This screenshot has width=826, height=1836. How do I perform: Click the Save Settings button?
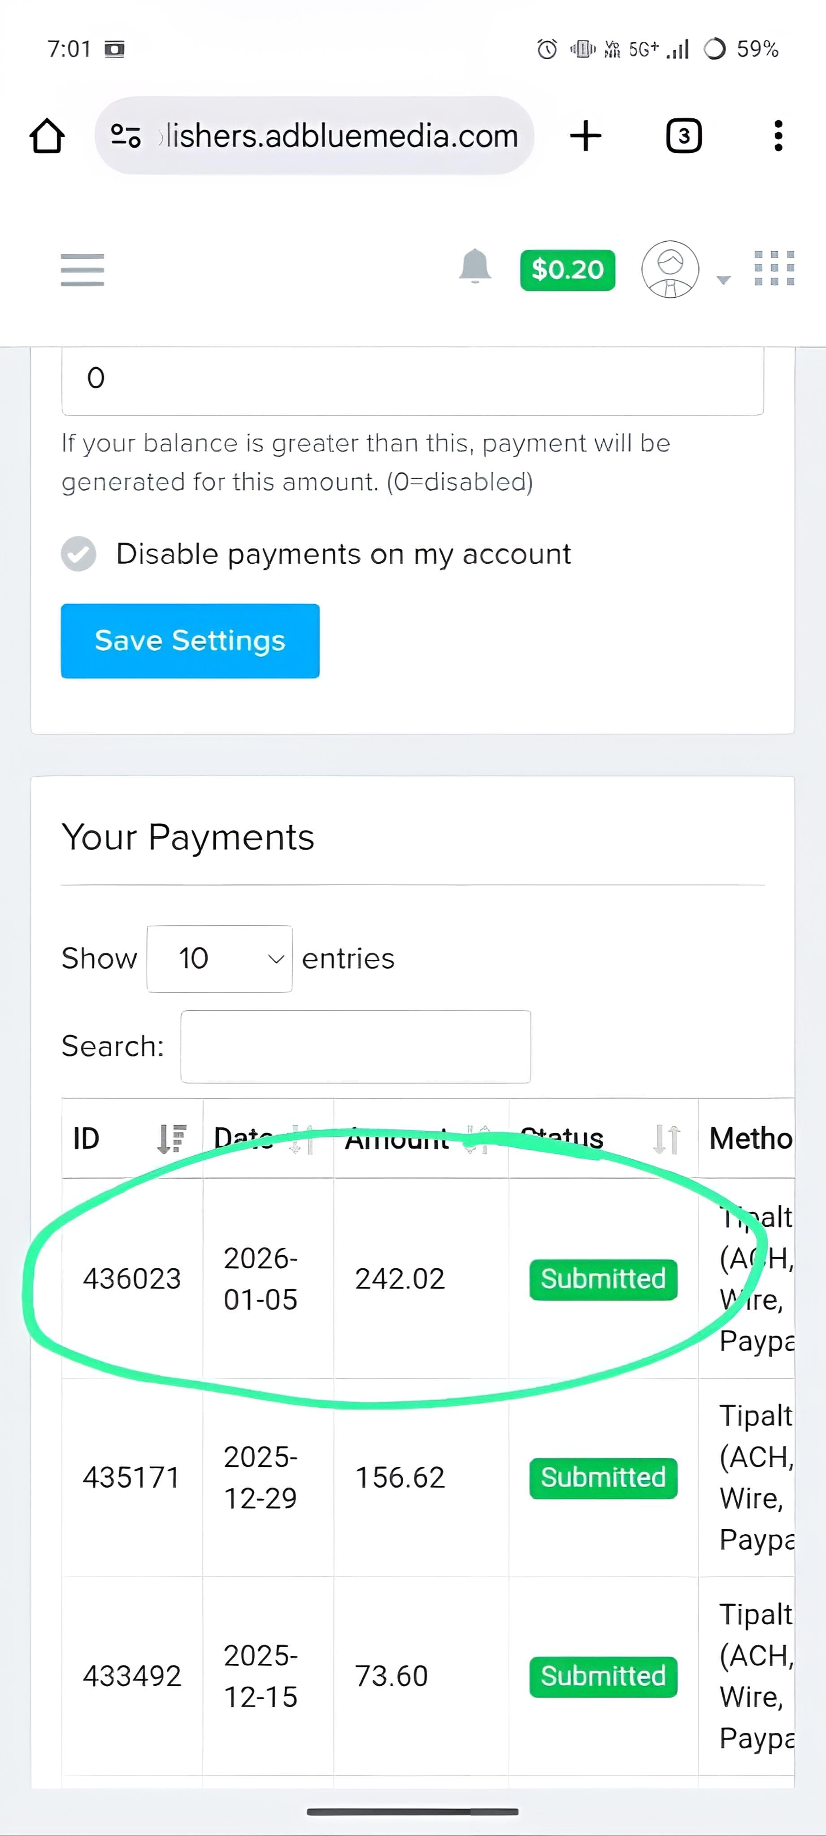(x=190, y=641)
